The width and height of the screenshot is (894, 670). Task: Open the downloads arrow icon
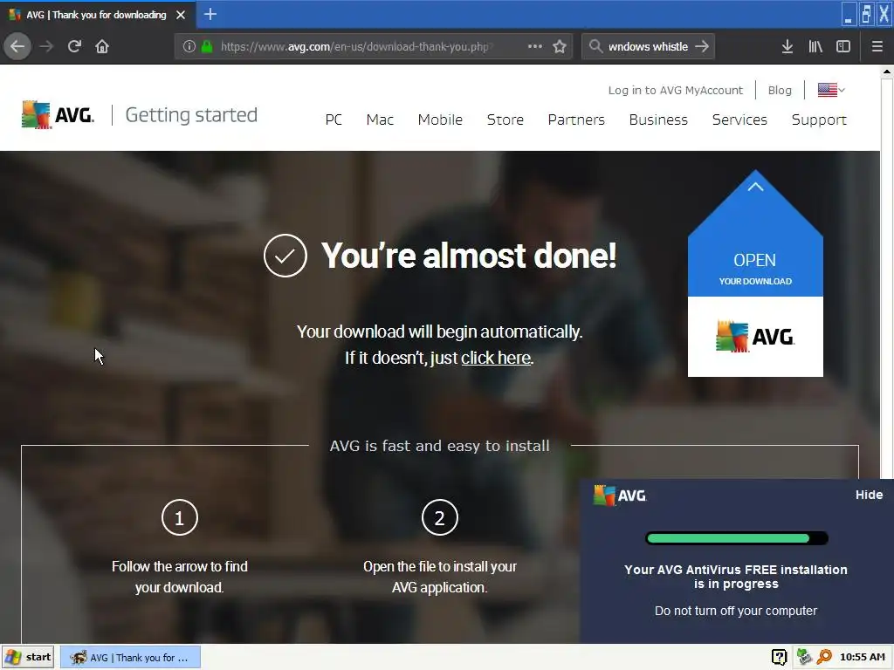(x=787, y=46)
